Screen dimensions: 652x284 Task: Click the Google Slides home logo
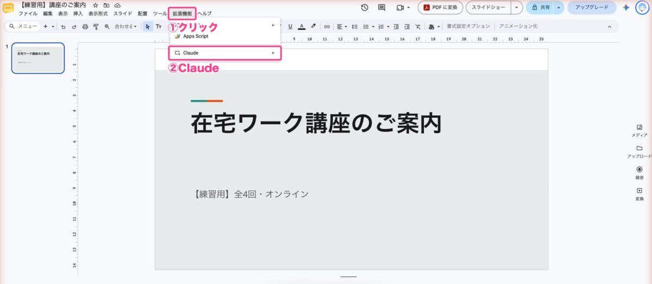8,8
